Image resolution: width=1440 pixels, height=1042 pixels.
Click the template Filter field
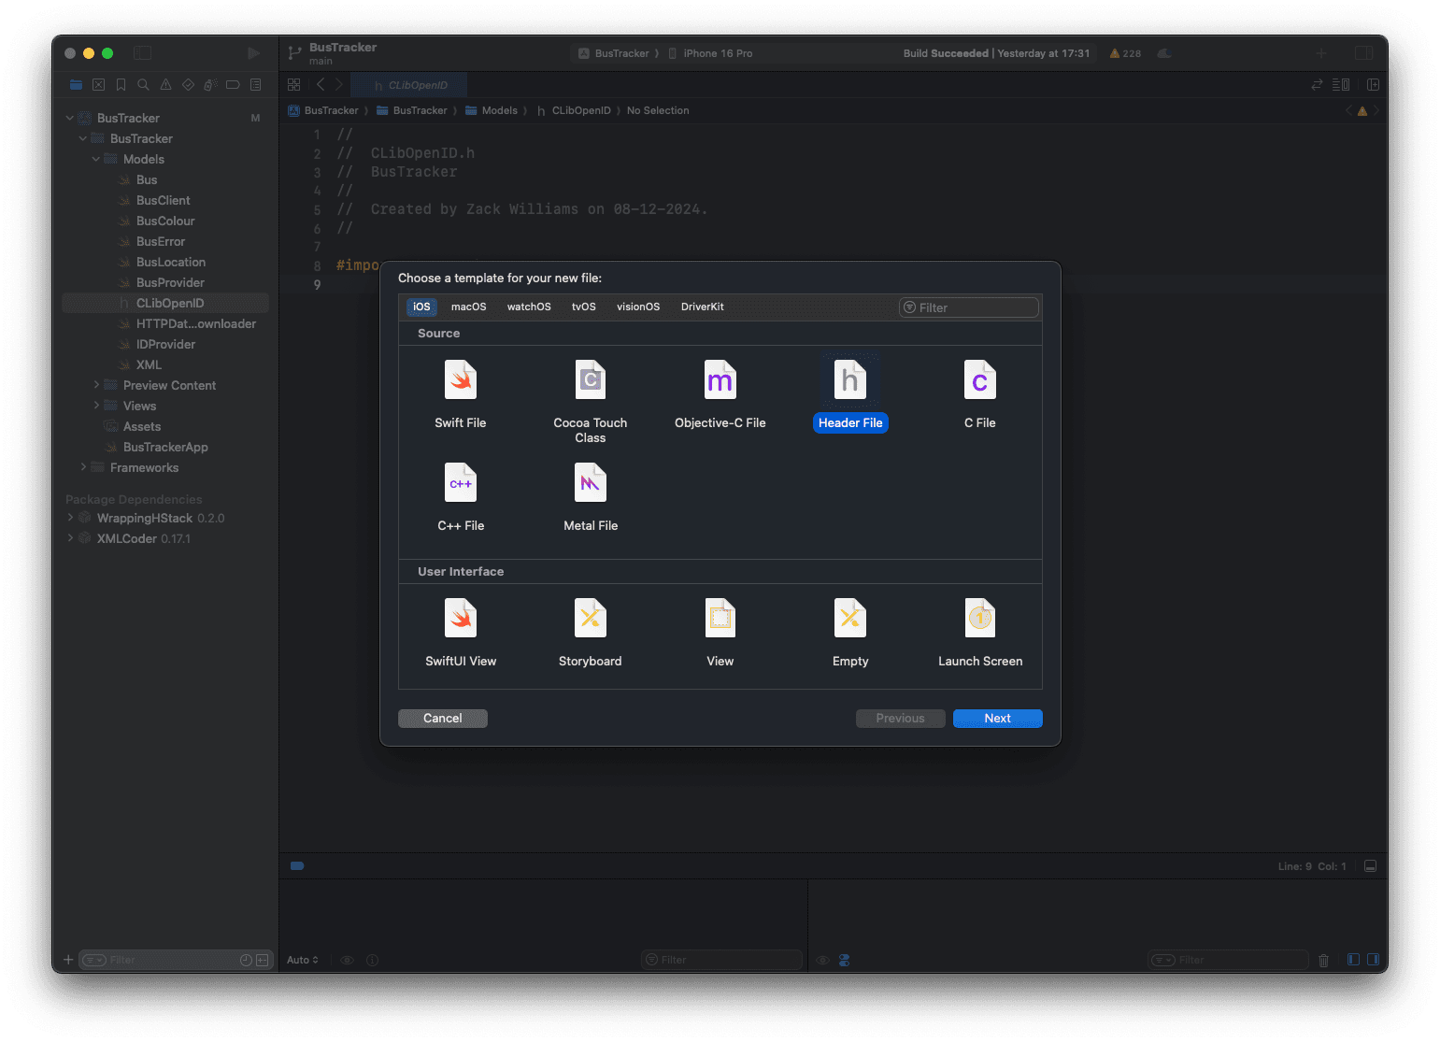(x=969, y=307)
